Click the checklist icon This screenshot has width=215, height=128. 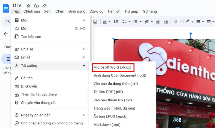pos(124,22)
